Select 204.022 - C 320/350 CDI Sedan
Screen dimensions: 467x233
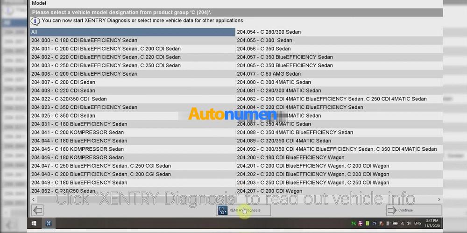133,99
